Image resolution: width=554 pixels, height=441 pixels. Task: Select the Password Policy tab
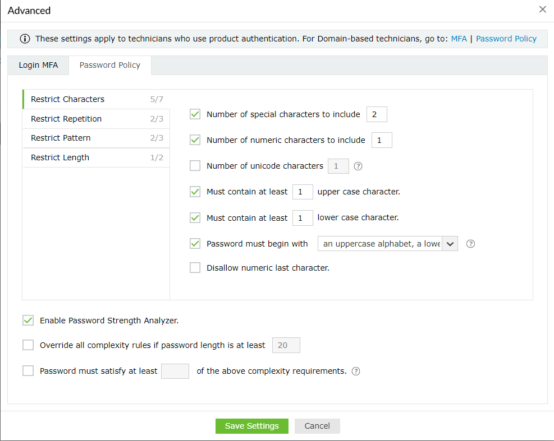[x=110, y=65]
